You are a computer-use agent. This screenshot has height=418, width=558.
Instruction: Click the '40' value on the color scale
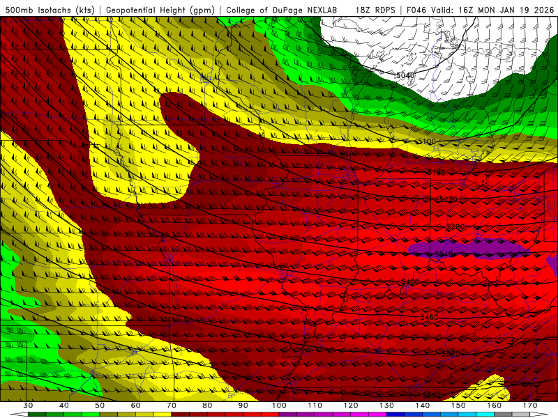click(x=64, y=405)
